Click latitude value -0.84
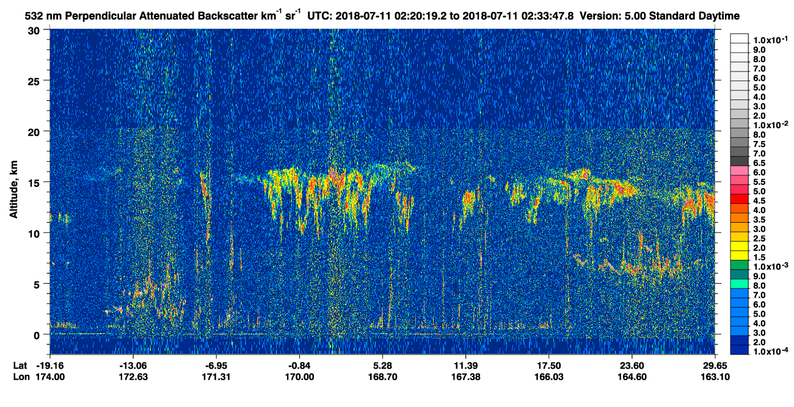This screenshot has height=407, width=794. 299,365
